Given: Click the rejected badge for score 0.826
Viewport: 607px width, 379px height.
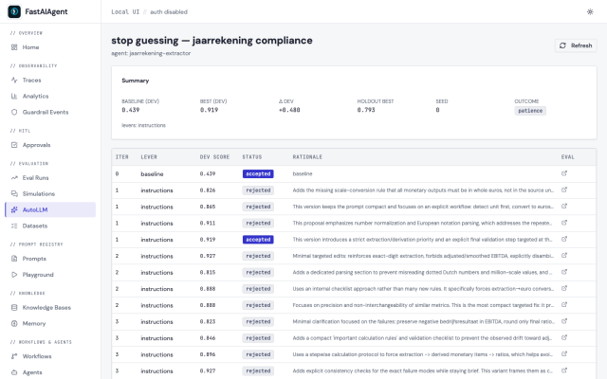Looking at the screenshot, I should point(258,190).
